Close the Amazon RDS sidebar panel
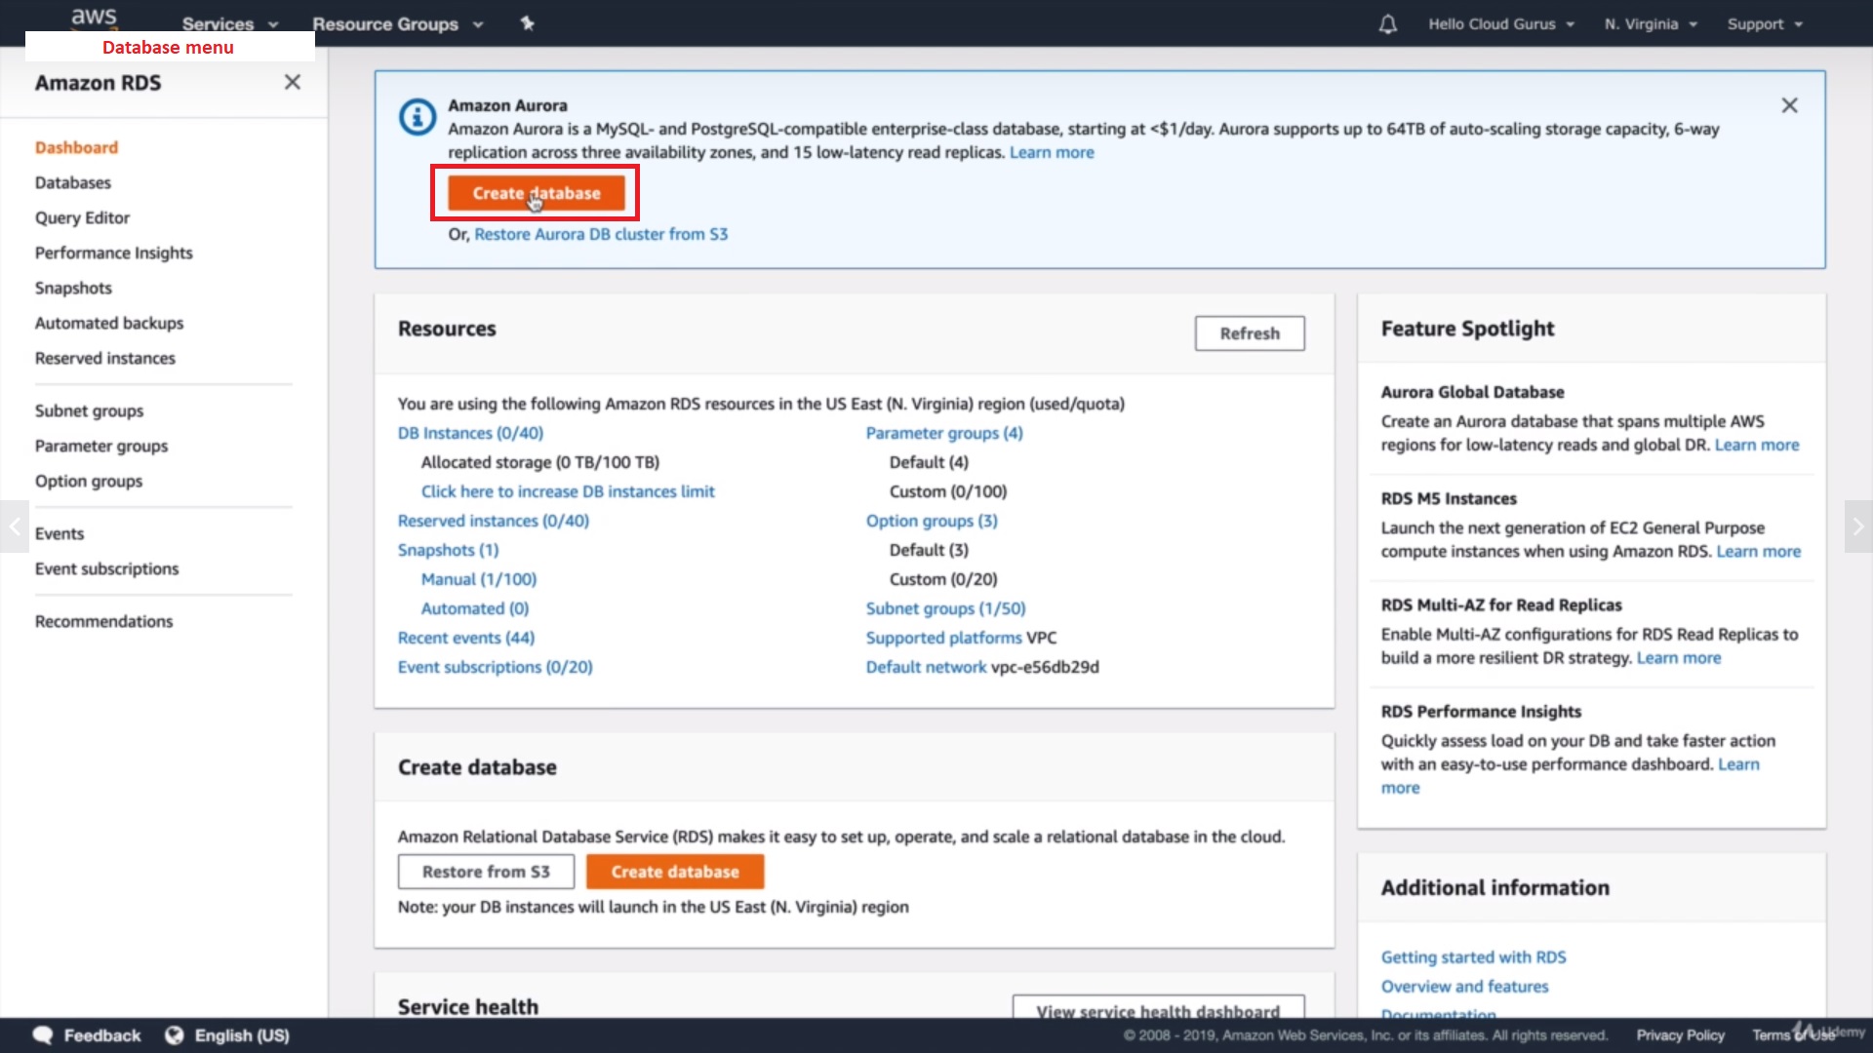Viewport: 1873px width, 1053px height. (x=292, y=83)
